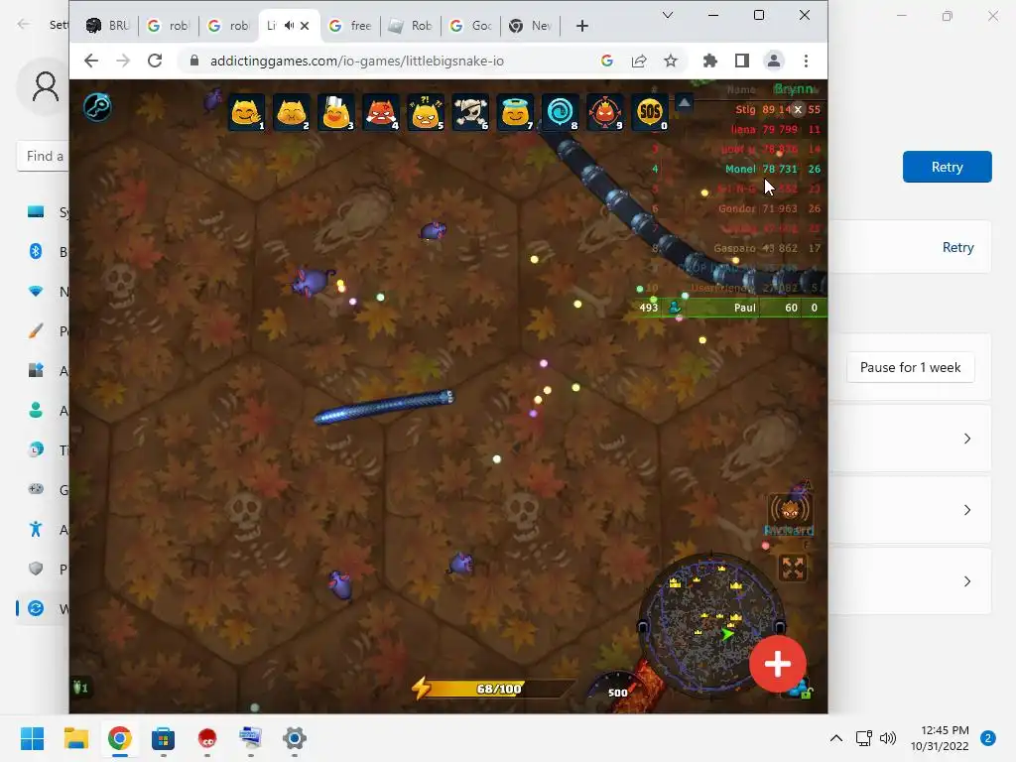Reload the littlebigsnake page
1016x762 pixels.
(x=155, y=61)
